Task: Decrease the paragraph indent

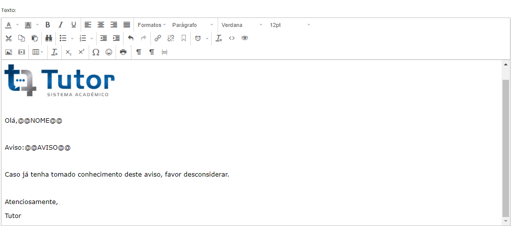Action: pos(103,38)
